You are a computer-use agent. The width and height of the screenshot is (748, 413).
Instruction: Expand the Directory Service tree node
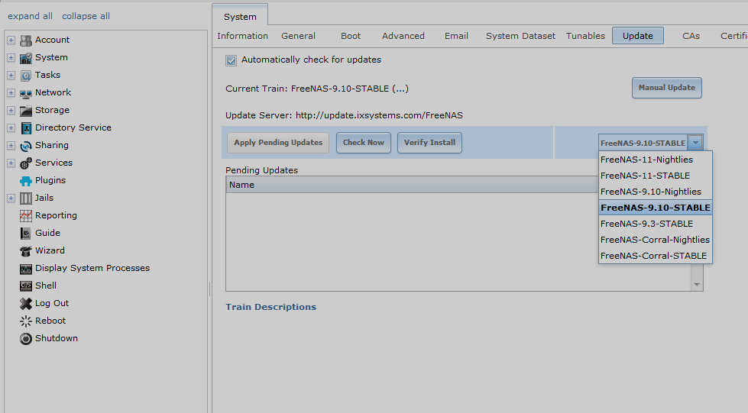click(11, 127)
